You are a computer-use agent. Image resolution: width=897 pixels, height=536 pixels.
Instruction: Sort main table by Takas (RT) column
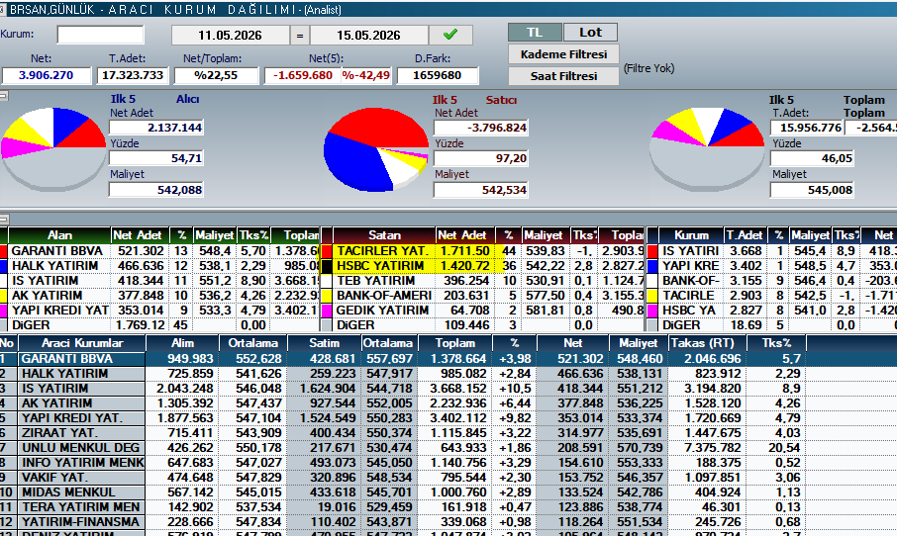(707, 343)
